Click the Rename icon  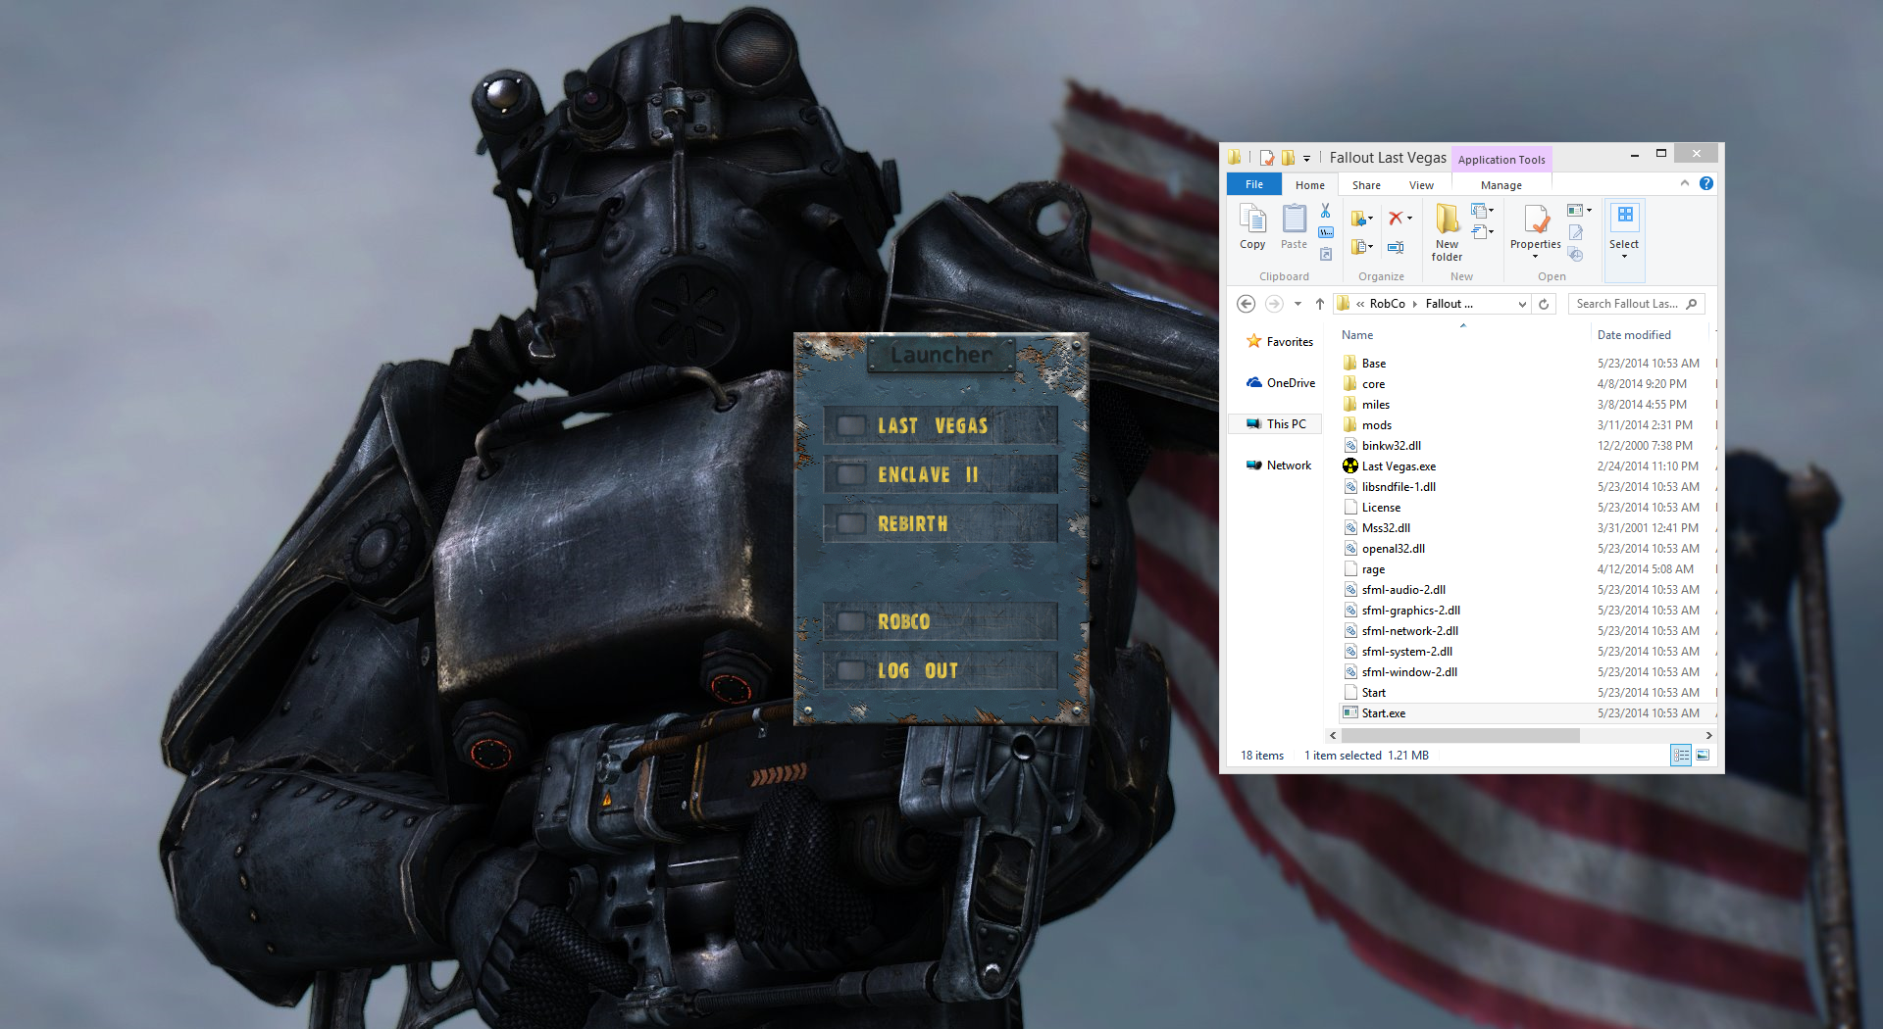click(1396, 247)
